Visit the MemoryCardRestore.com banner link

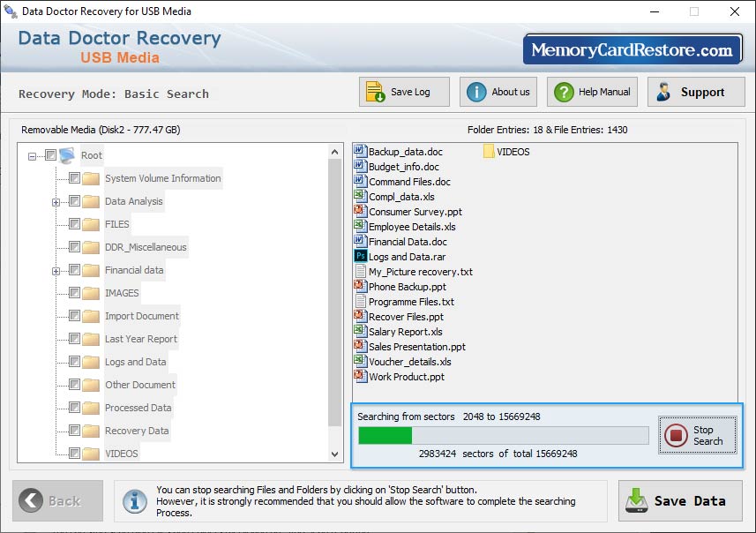pyautogui.click(x=632, y=49)
